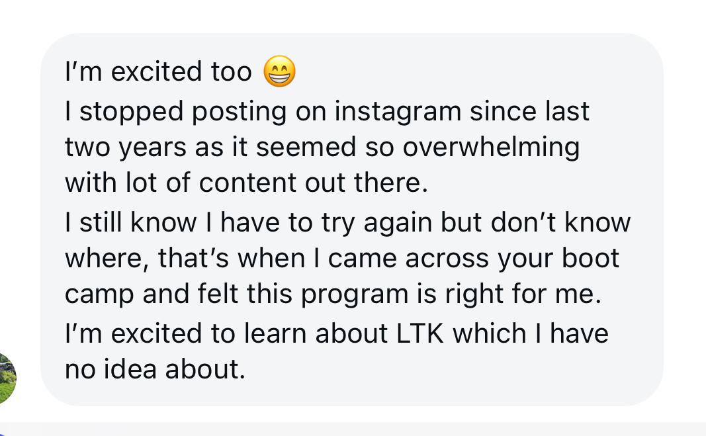Click the word "overwhelming"
This screenshot has width=706, height=436.
[x=491, y=147]
